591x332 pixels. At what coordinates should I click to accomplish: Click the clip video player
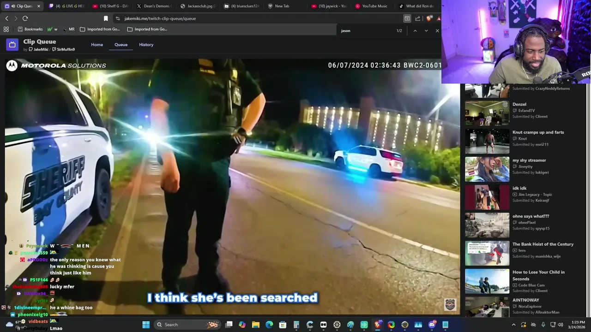pyautogui.click(x=232, y=187)
